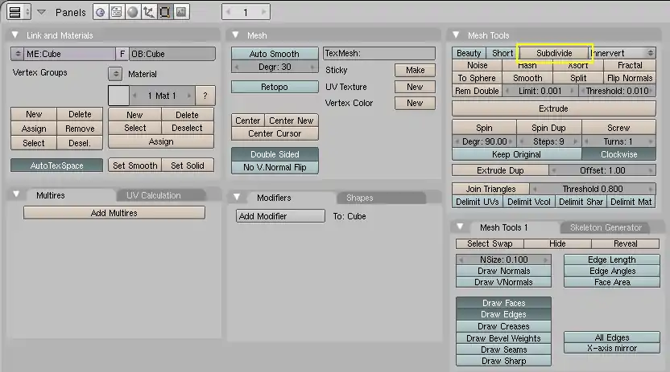
Task: Click the Add Multires button
Action: (x=114, y=213)
